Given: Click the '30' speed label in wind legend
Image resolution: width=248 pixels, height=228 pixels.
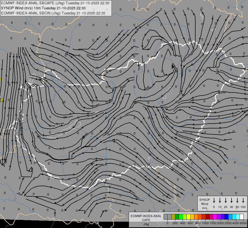Looking at the screenshot, I should click(x=231, y=207).
